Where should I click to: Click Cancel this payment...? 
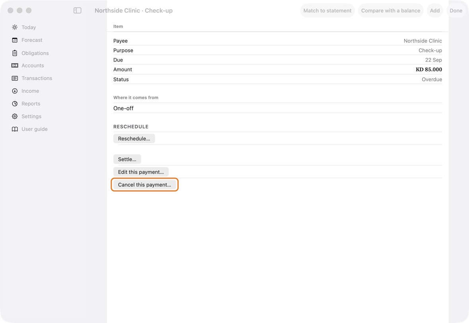(144, 185)
